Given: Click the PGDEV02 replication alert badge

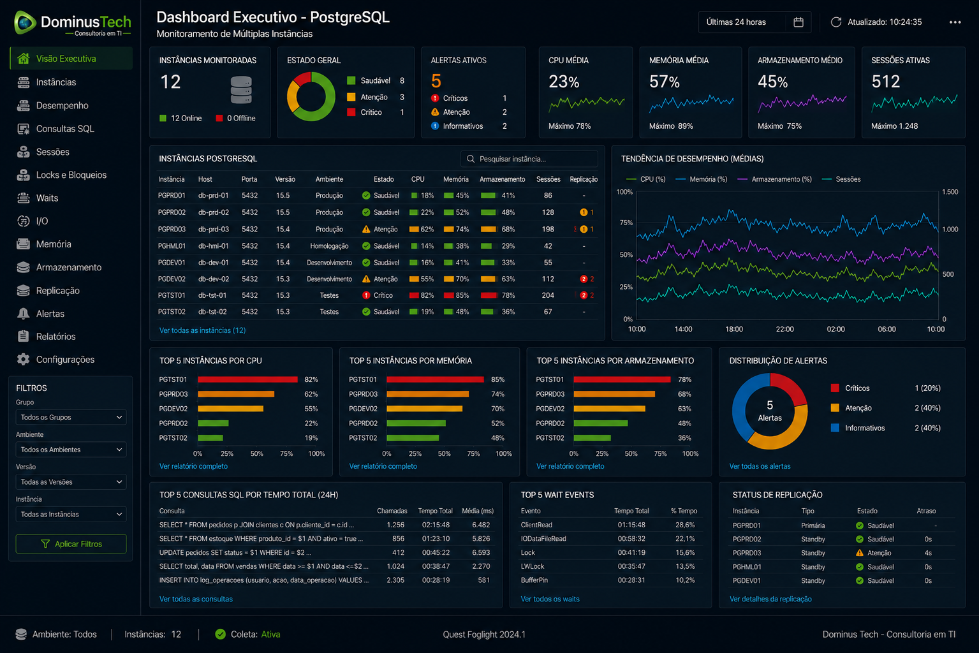Looking at the screenshot, I should point(584,279).
